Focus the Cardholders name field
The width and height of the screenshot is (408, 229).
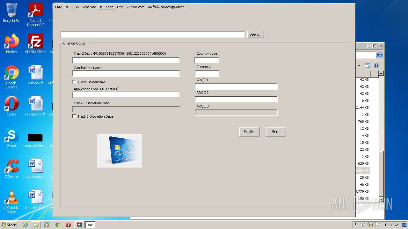(x=126, y=73)
